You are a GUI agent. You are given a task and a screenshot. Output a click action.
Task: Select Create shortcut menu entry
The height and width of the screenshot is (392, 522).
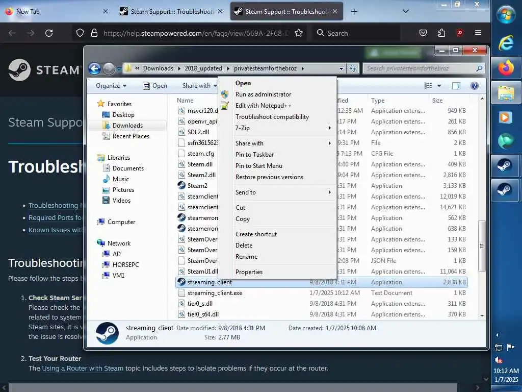click(256, 234)
